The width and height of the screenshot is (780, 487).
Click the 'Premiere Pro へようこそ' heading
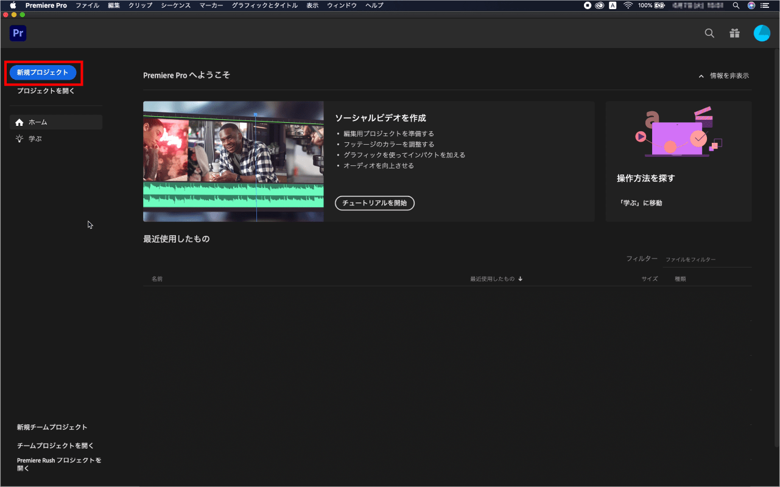tap(186, 75)
